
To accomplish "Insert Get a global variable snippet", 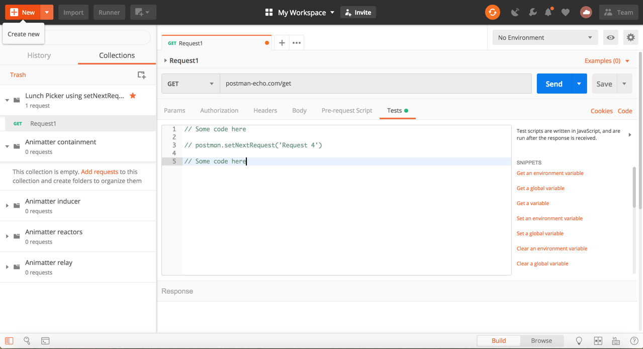I will (540, 188).
